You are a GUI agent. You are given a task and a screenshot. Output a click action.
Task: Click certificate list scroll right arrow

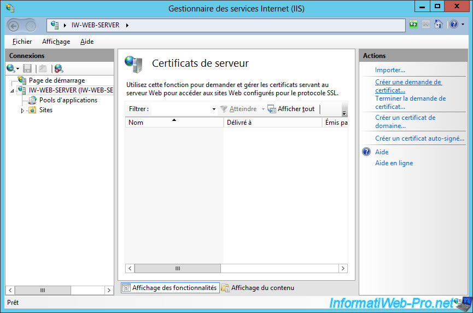[x=343, y=268]
